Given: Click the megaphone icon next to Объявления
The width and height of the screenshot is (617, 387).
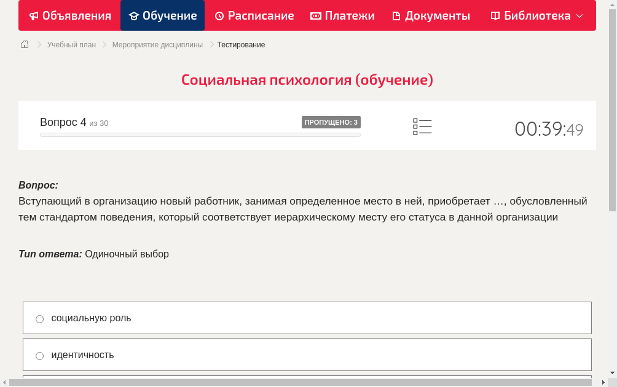Looking at the screenshot, I should point(34,15).
